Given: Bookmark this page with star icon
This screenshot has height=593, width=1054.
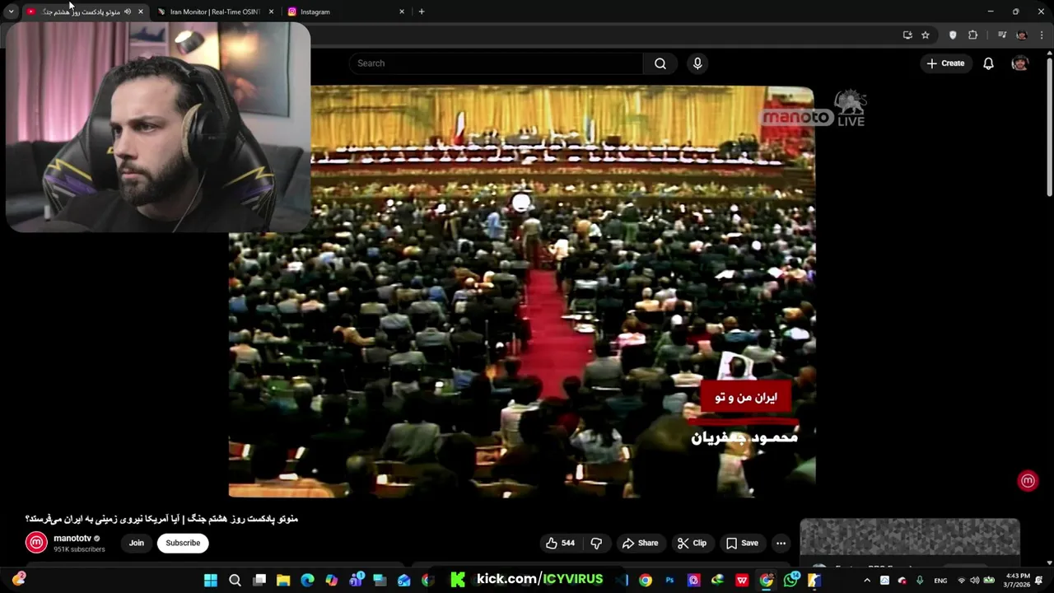Looking at the screenshot, I should tap(926, 35).
